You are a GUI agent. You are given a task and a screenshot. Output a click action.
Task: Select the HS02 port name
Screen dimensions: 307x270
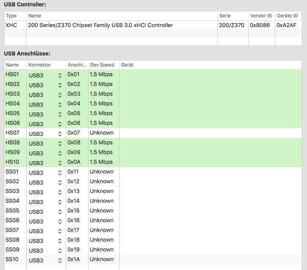coord(13,84)
